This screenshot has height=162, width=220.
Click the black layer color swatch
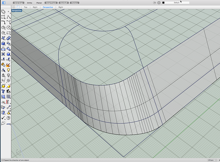pos(164,3)
